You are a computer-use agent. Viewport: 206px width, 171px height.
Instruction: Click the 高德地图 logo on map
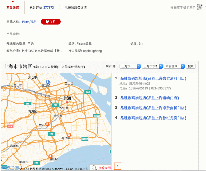pyautogui.click(x=10, y=168)
